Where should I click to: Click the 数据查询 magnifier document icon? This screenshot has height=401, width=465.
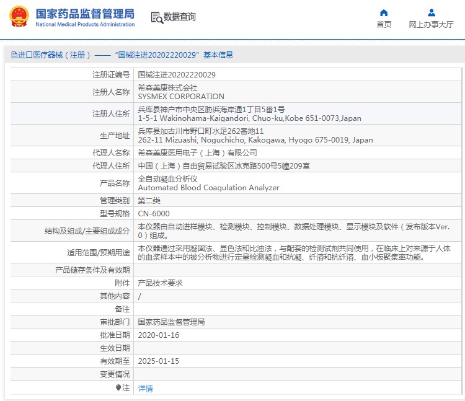[157, 17]
